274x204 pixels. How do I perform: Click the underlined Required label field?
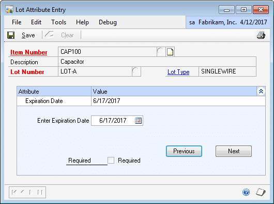pos(87,161)
